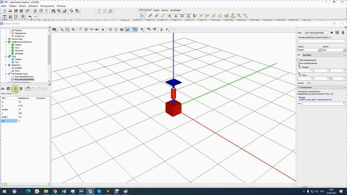The width and height of the screenshot is (347, 195).
Task: Open the Объект menu
Action: click(22, 6)
